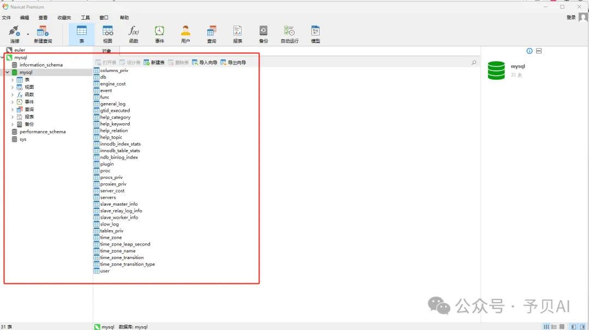The width and height of the screenshot is (589, 330).
Task: Open the connection dropdown arrow
Action: 28,34
